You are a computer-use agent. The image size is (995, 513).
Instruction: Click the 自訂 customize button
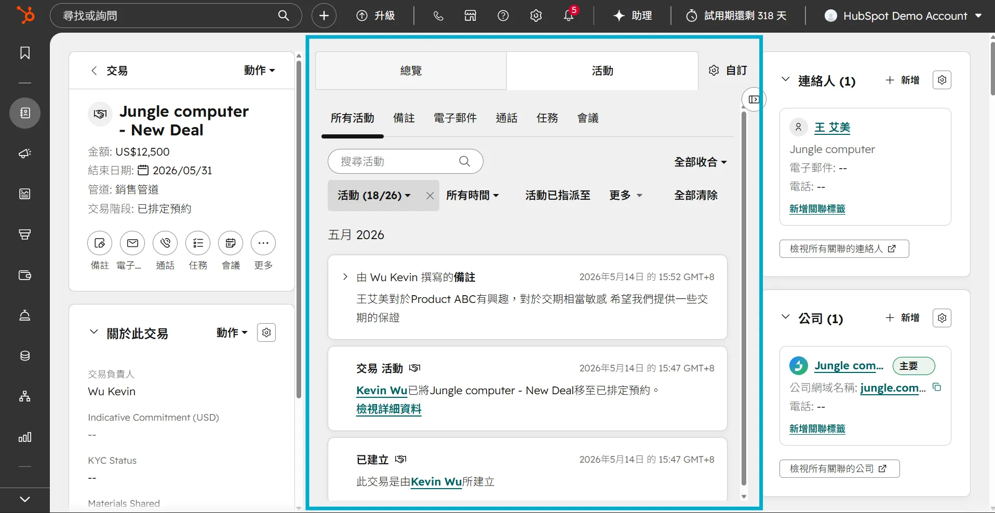click(728, 71)
